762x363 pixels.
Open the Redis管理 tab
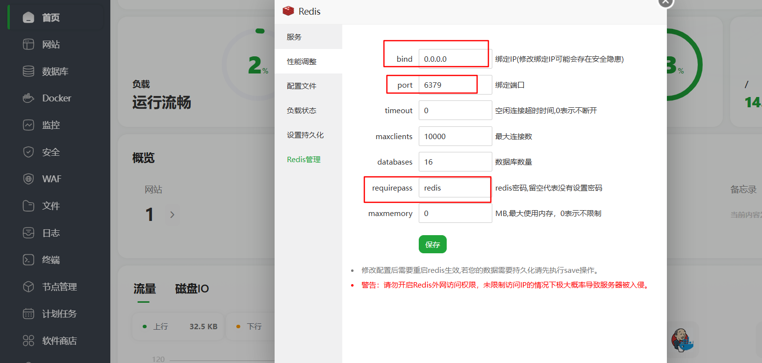pos(308,159)
